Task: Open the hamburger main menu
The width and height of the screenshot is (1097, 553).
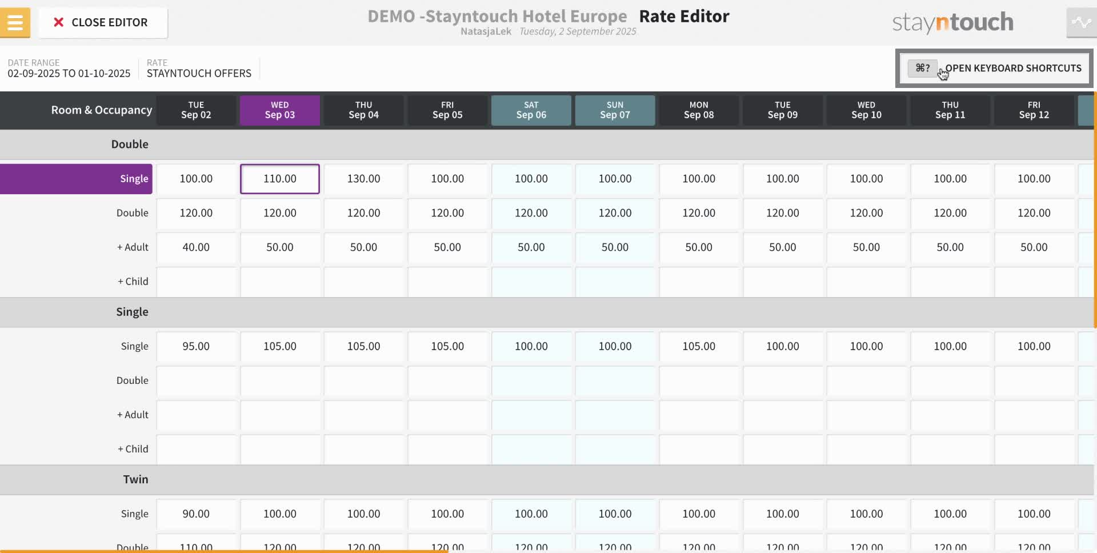Action: coord(15,23)
